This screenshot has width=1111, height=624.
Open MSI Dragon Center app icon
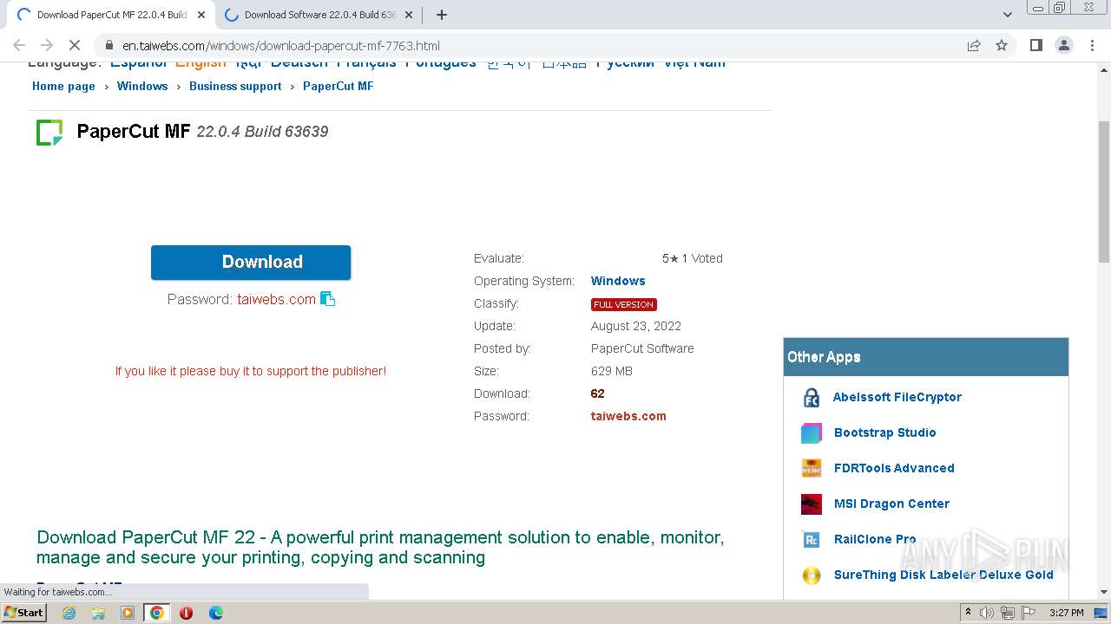[812, 504]
